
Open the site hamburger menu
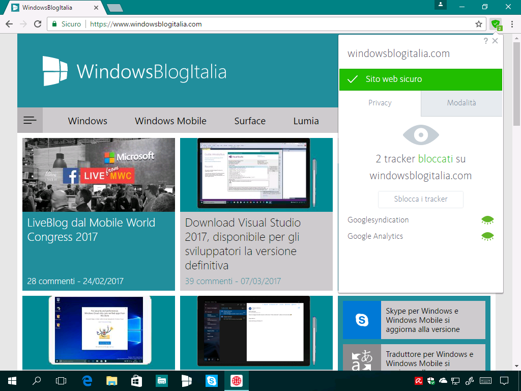[x=30, y=120]
